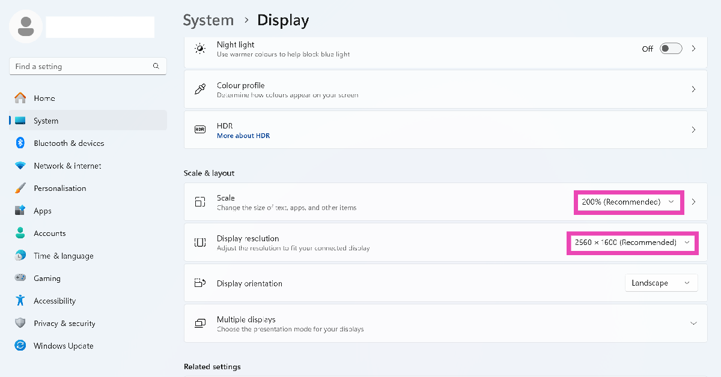
Task: Click the Bluetooth & devices icon
Action: [x=20, y=143]
